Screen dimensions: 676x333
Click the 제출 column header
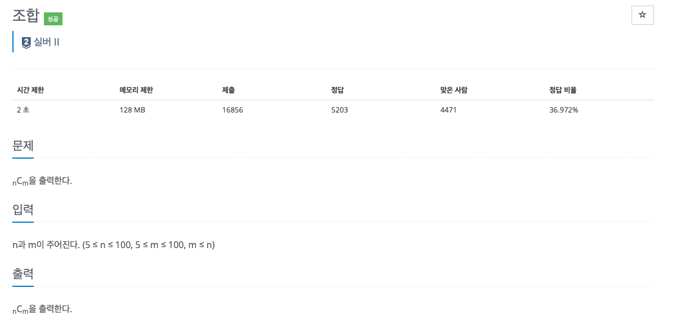tap(229, 90)
